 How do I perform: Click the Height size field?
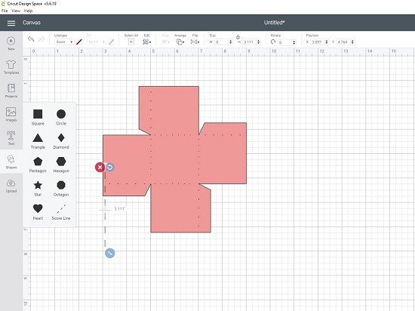(250, 42)
